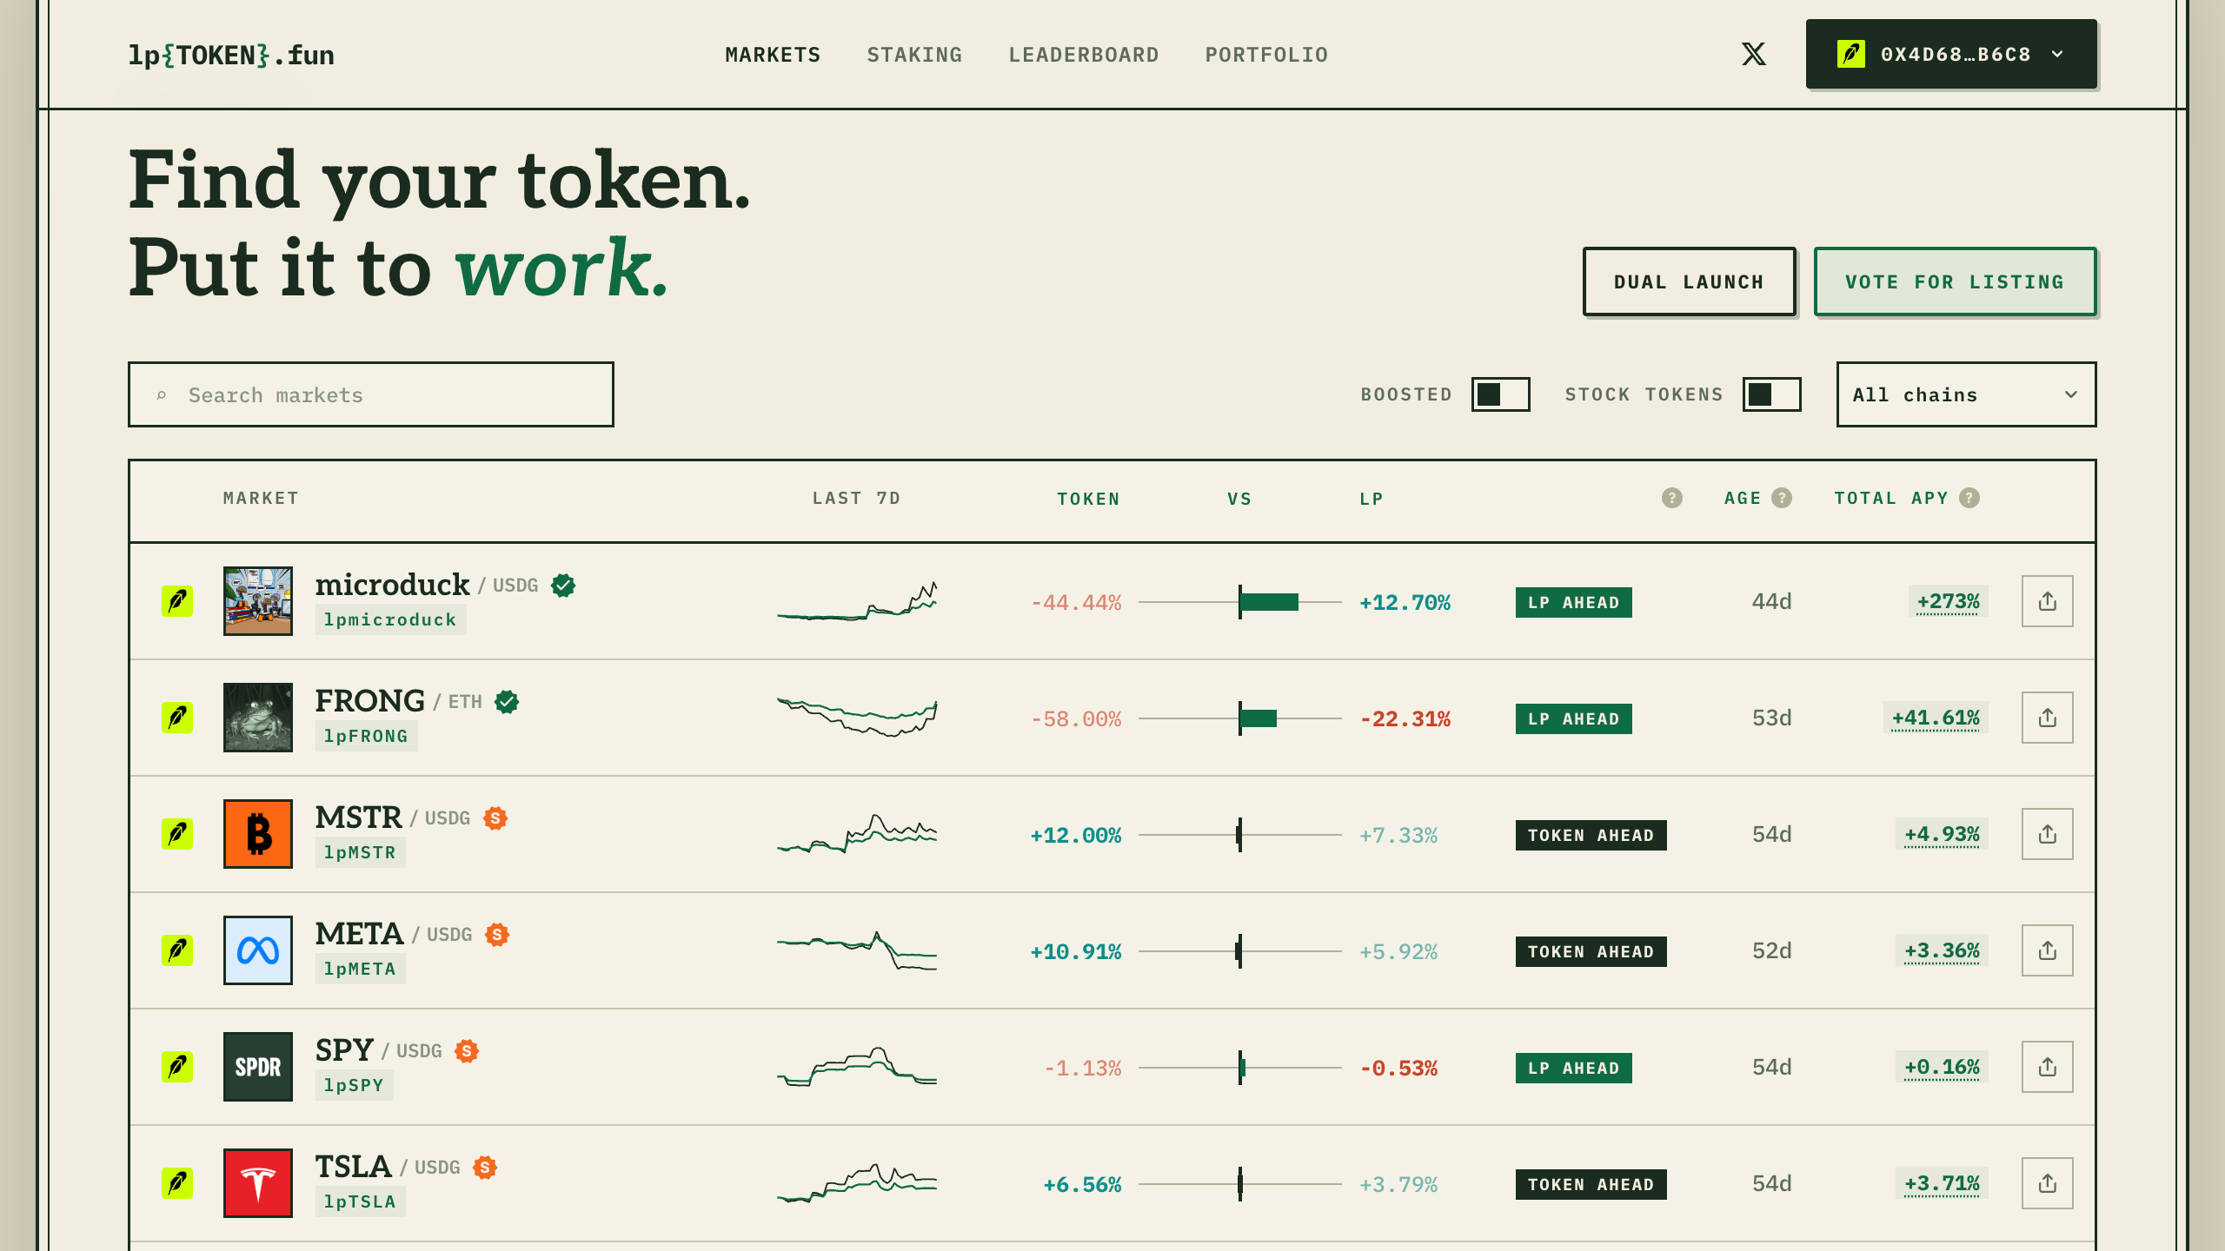Open the Staking nav tab
The image size is (2225, 1251).
tap(914, 55)
